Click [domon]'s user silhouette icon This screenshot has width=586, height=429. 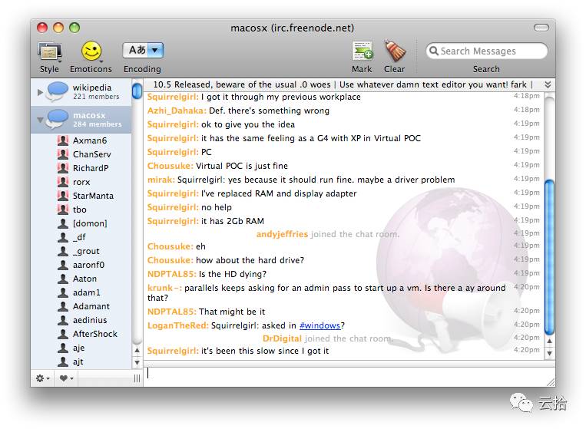63,223
